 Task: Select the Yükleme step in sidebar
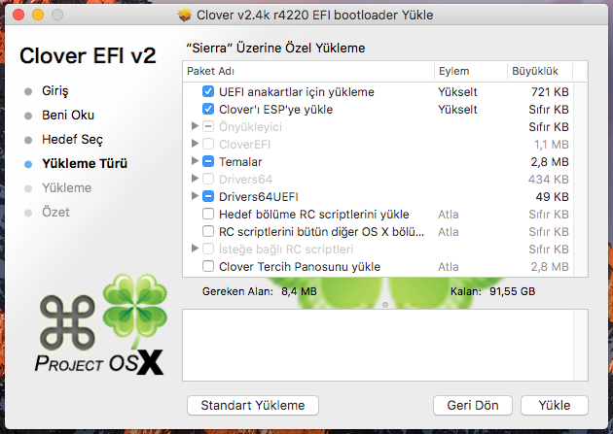coord(67,187)
